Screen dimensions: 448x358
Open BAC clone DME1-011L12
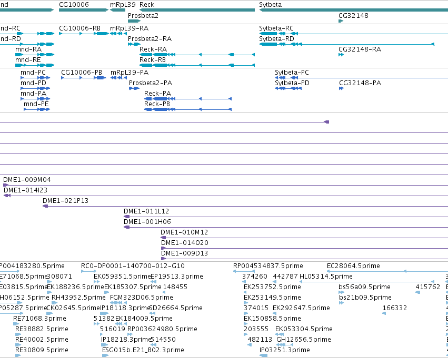146,211
